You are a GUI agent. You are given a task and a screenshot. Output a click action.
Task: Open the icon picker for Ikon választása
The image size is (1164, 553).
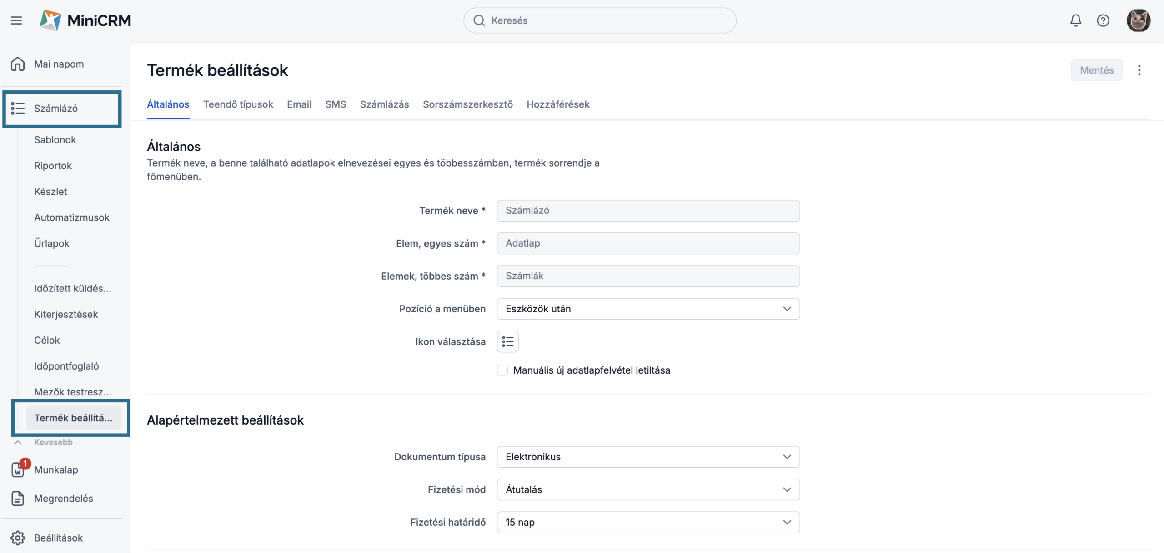(x=507, y=341)
